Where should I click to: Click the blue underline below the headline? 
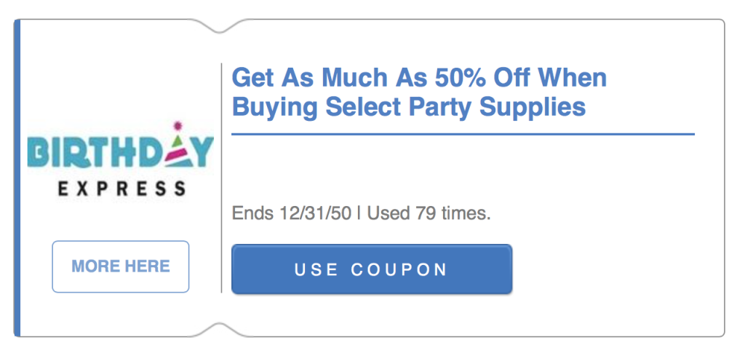[x=463, y=135]
